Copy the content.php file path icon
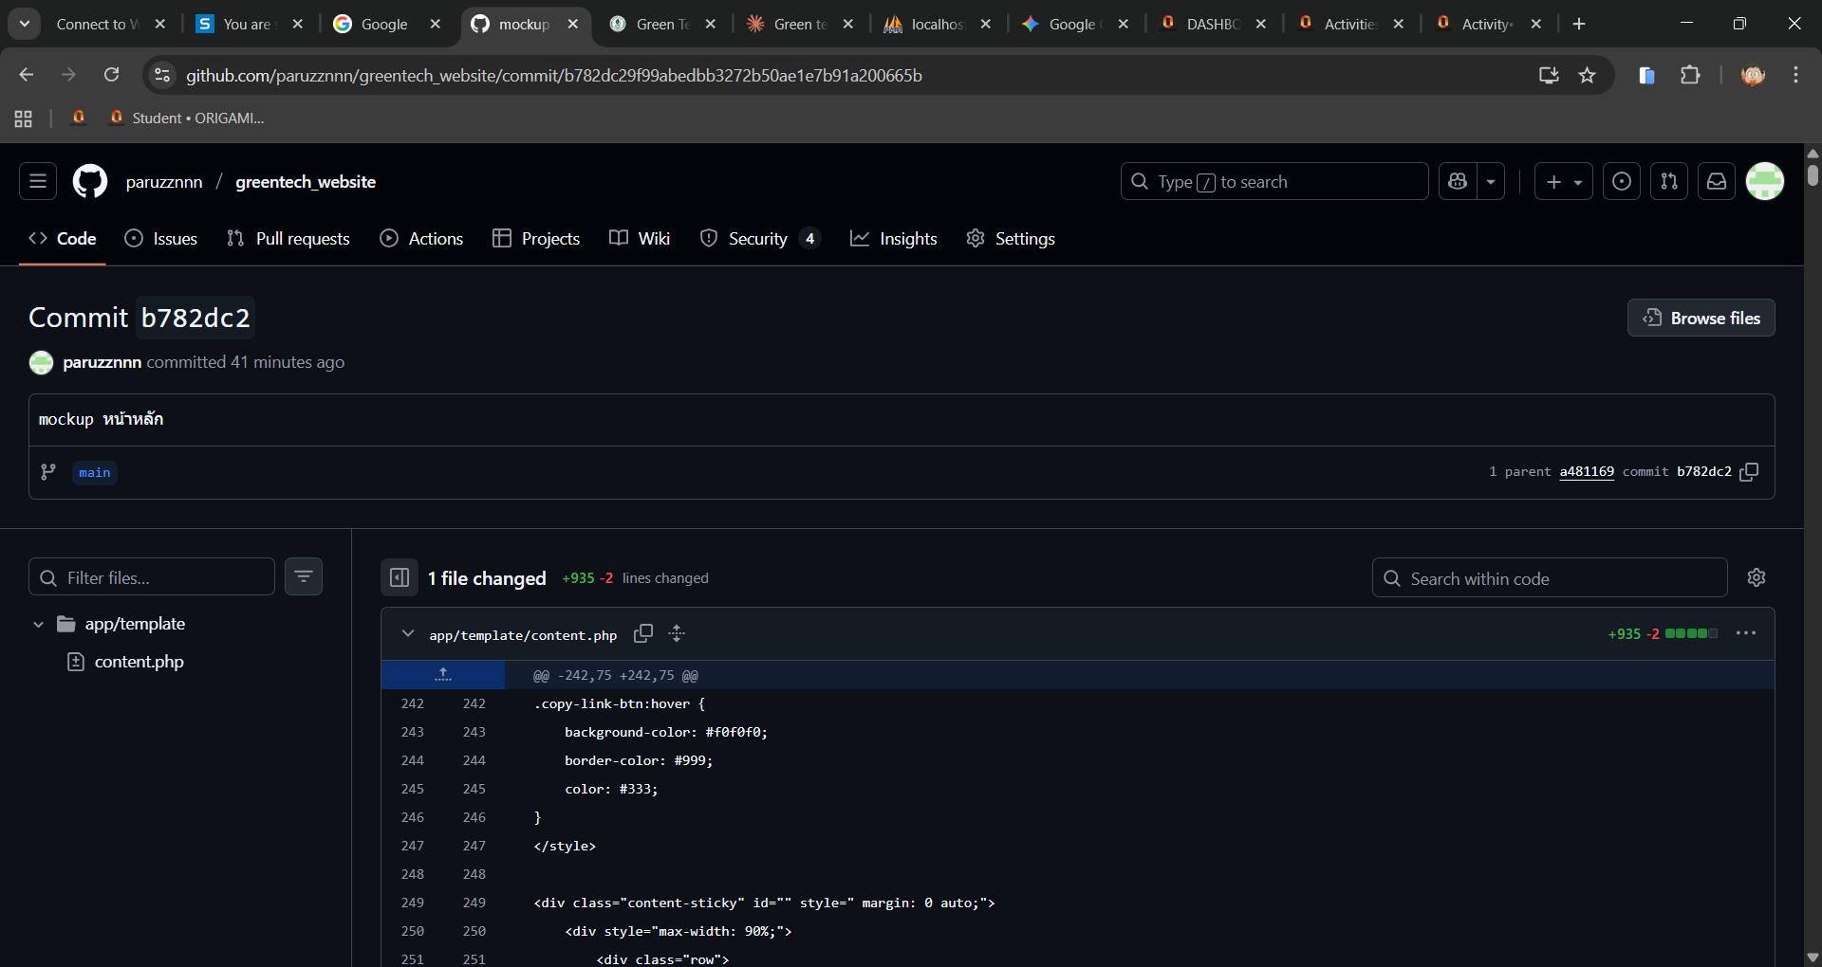The height and width of the screenshot is (967, 1822). coord(643,633)
